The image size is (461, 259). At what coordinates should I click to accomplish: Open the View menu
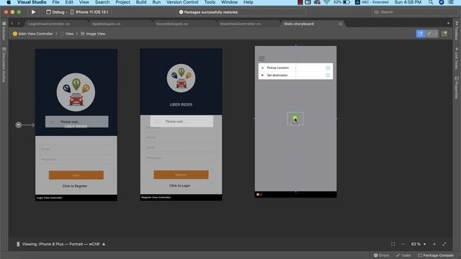pos(84,2)
